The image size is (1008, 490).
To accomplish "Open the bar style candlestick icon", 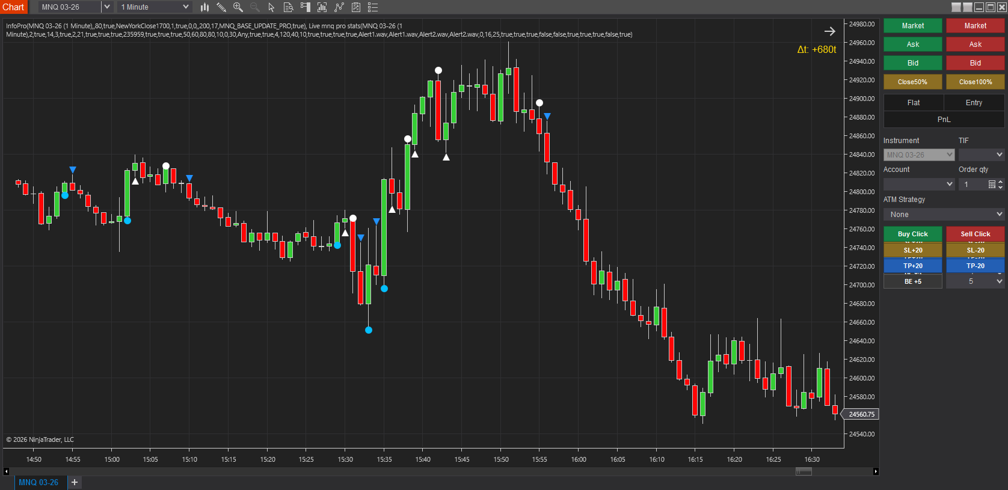I will 204,7.
